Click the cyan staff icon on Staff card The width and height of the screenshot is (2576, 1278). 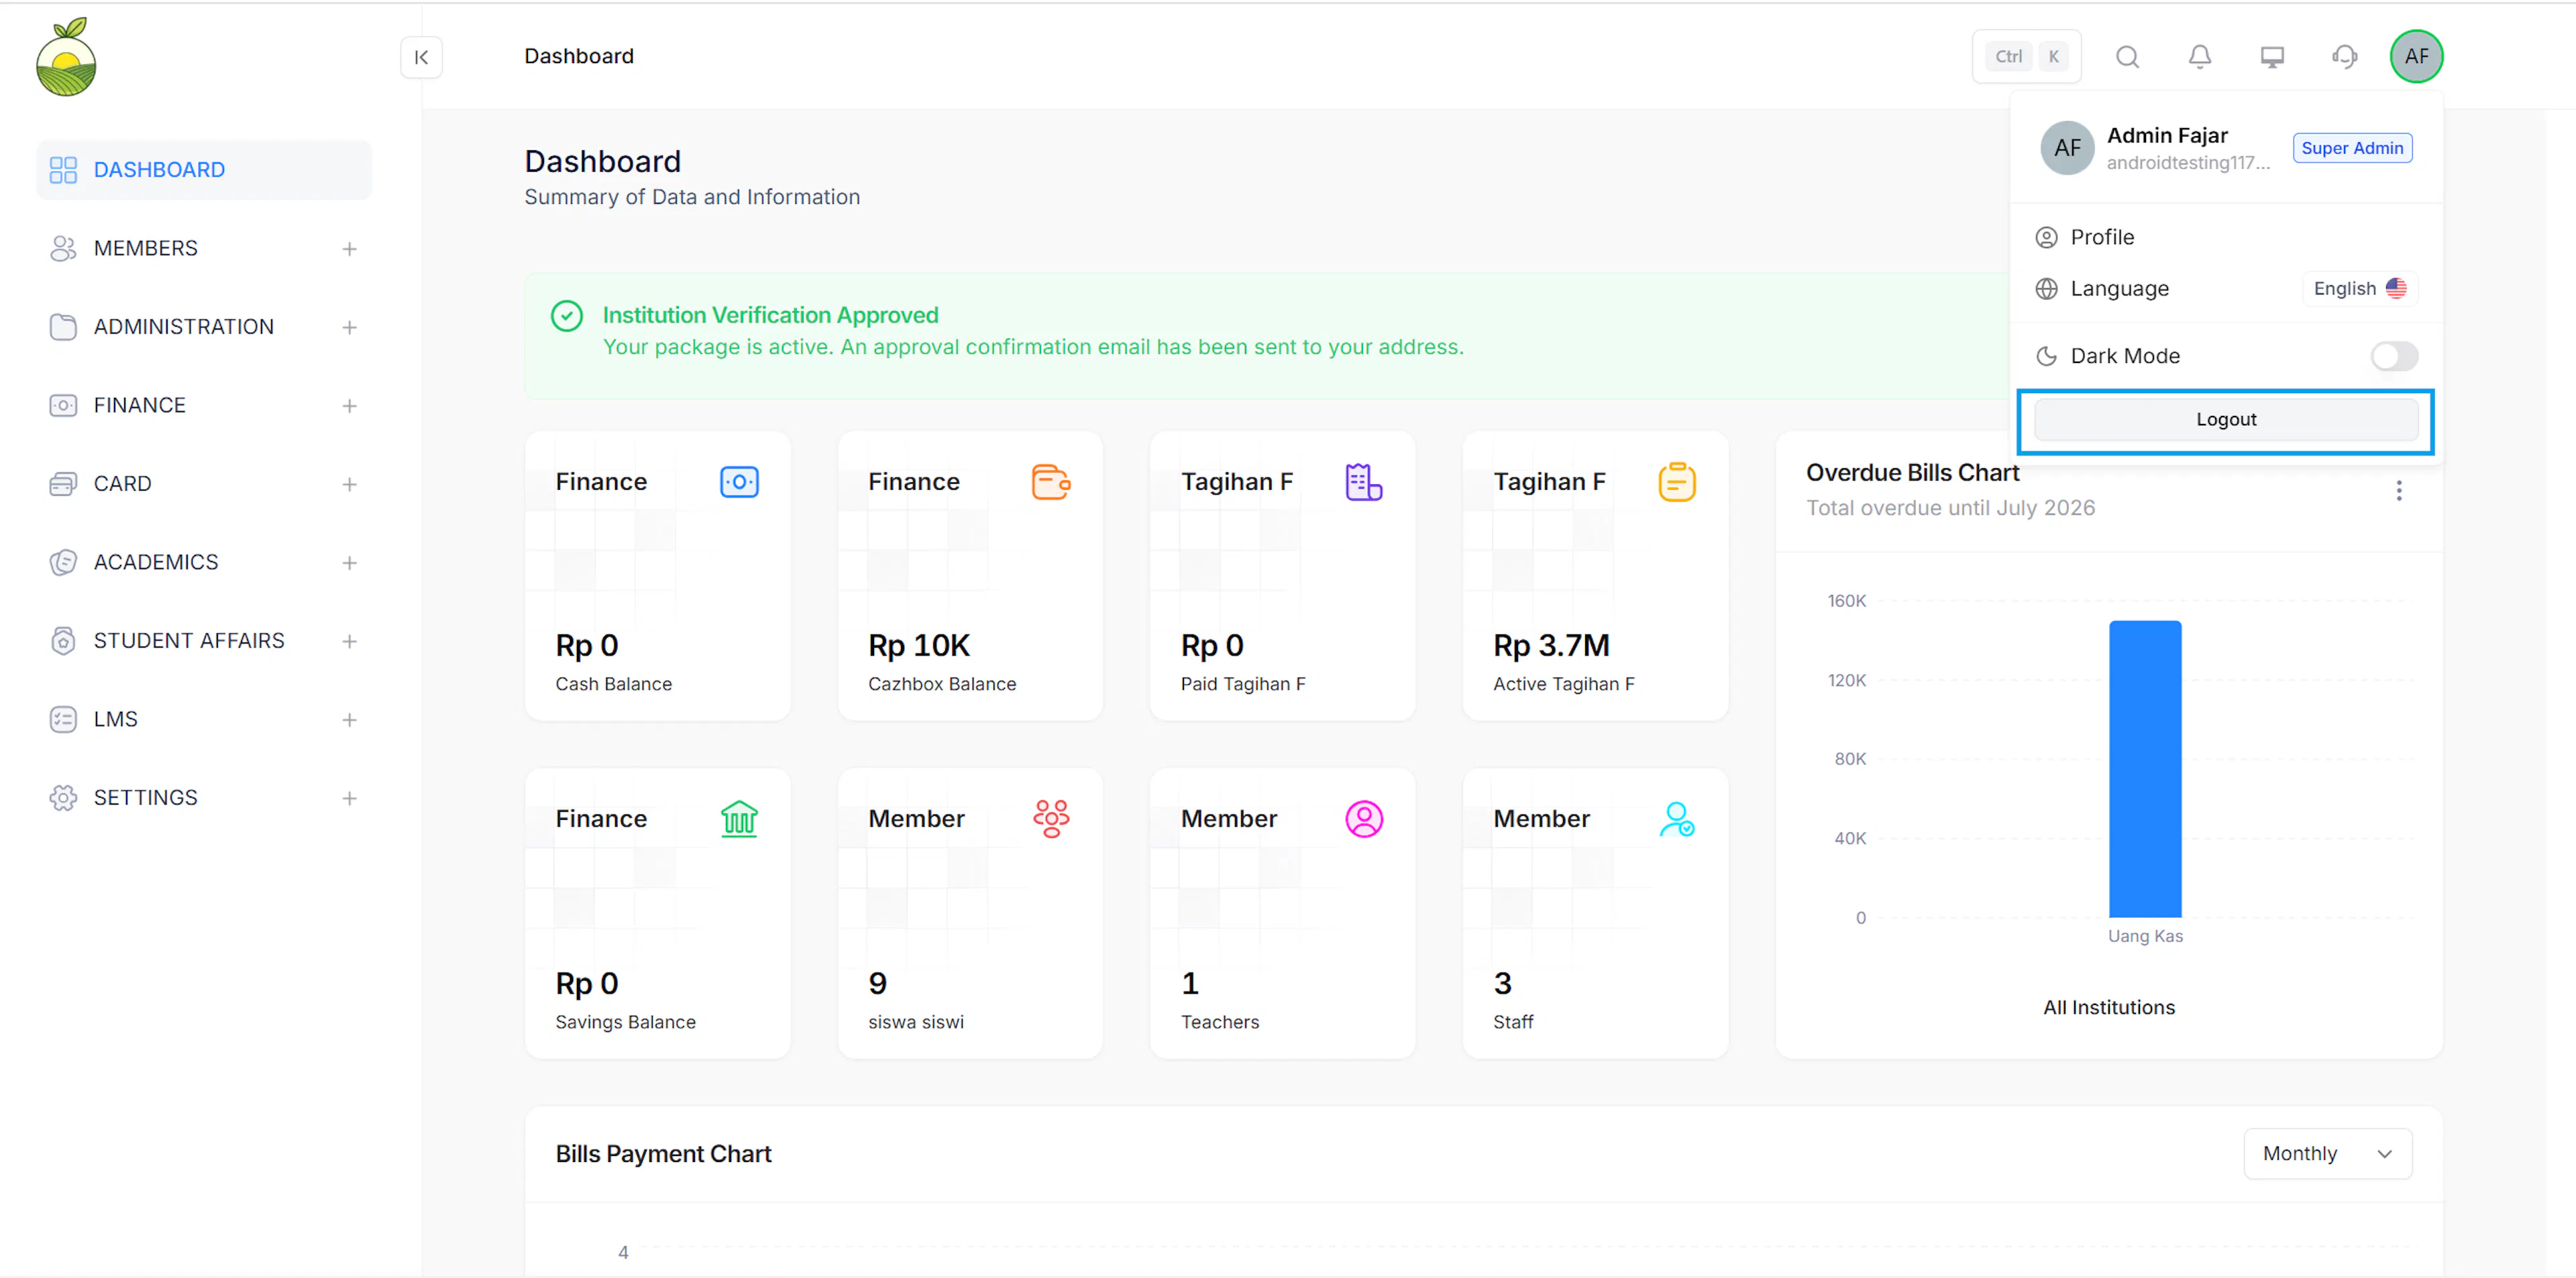point(1676,819)
